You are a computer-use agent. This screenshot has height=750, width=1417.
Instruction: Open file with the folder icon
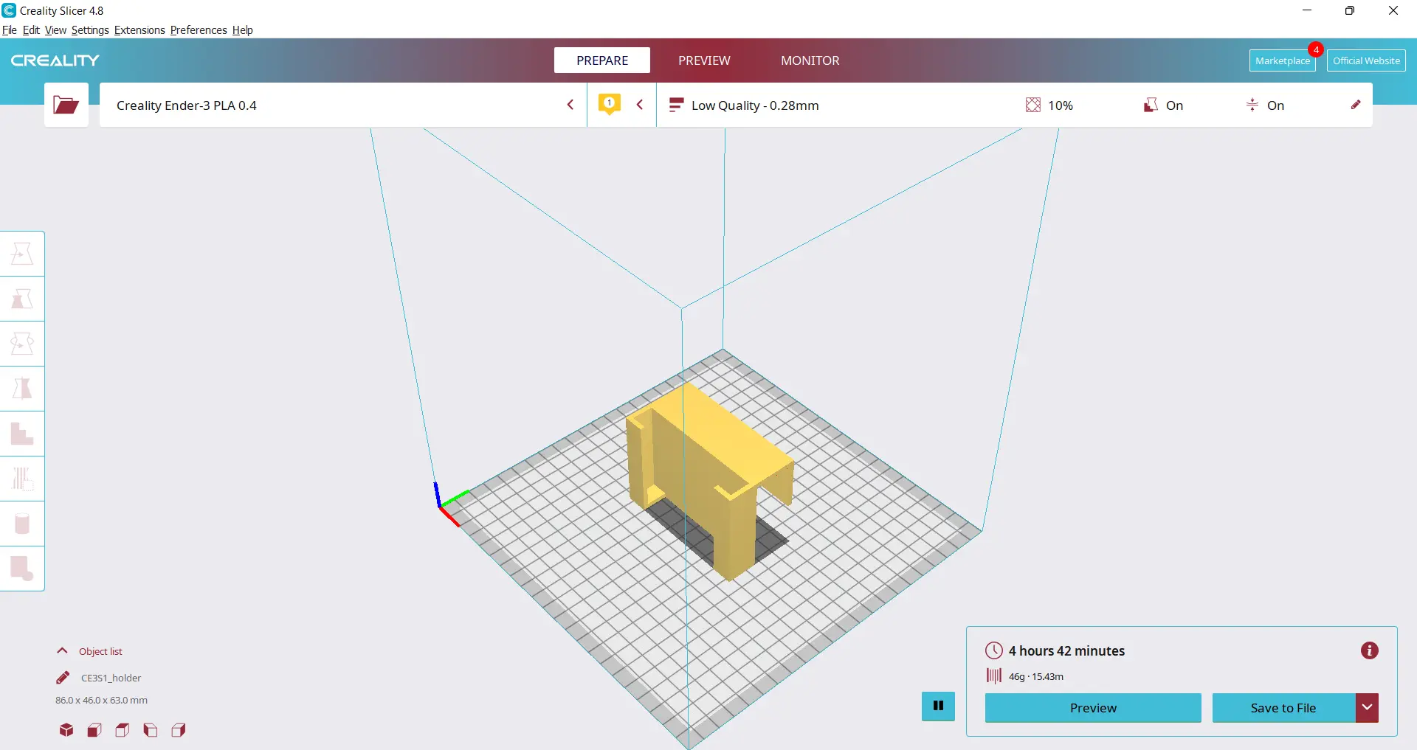pyautogui.click(x=66, y=105)
